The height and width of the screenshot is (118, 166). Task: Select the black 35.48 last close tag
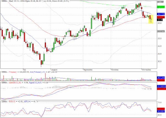160,20
